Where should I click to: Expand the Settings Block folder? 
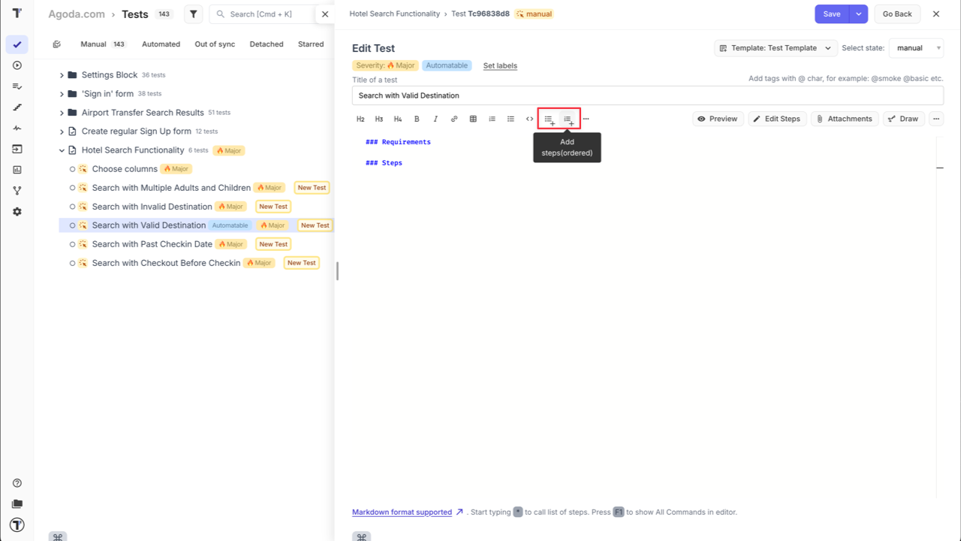(x=62, y=74)
